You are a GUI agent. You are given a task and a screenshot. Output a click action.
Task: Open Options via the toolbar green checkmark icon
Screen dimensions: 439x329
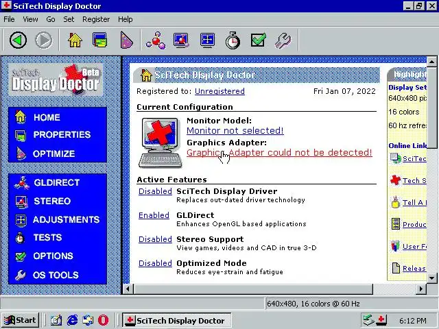point(258,40)
